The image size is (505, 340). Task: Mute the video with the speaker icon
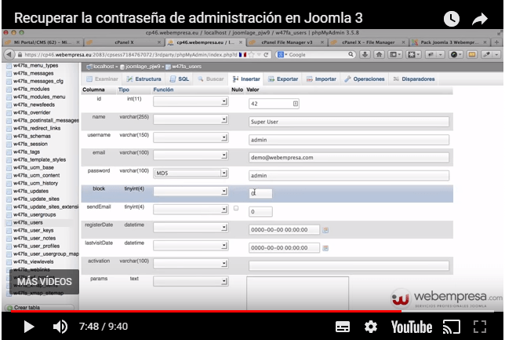point(60,327)
